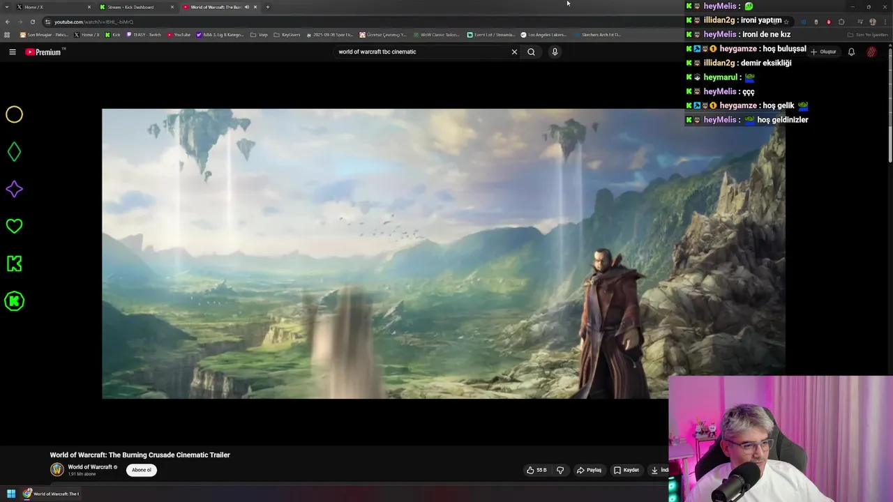This screenshot has height=502, width=893.
Task: Open the browser extensions puzzle icon
Action: [x=841, y=22]
